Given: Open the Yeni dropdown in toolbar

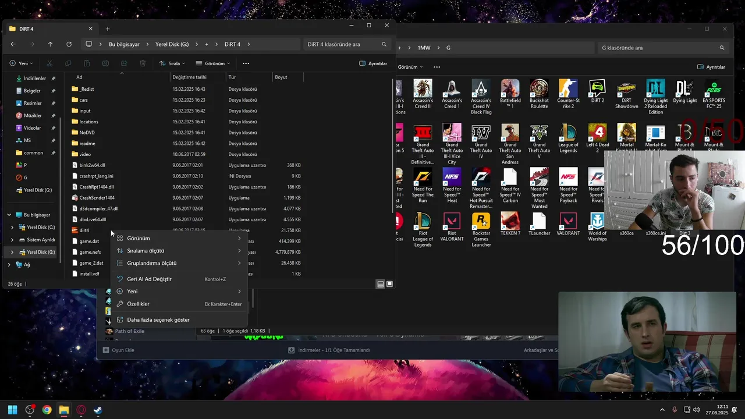Looking at the screenshot, I should pos(22,63).
